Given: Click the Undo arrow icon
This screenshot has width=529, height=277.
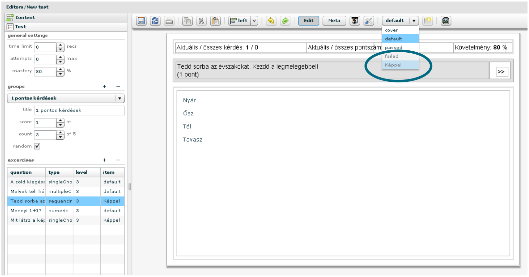Looking at the screenshot, I should tap(271, 21).
